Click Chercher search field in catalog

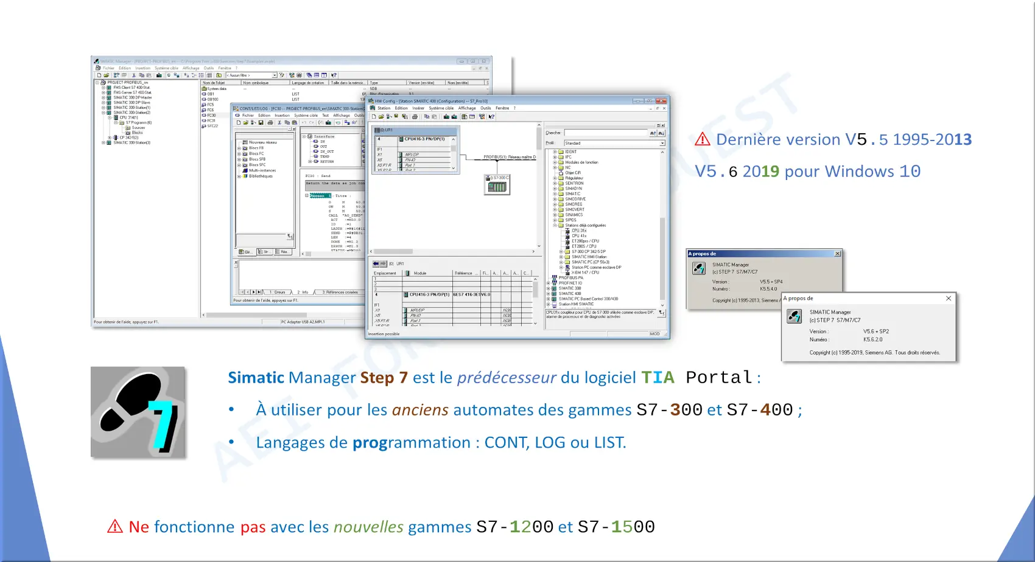tap(606, 133)
